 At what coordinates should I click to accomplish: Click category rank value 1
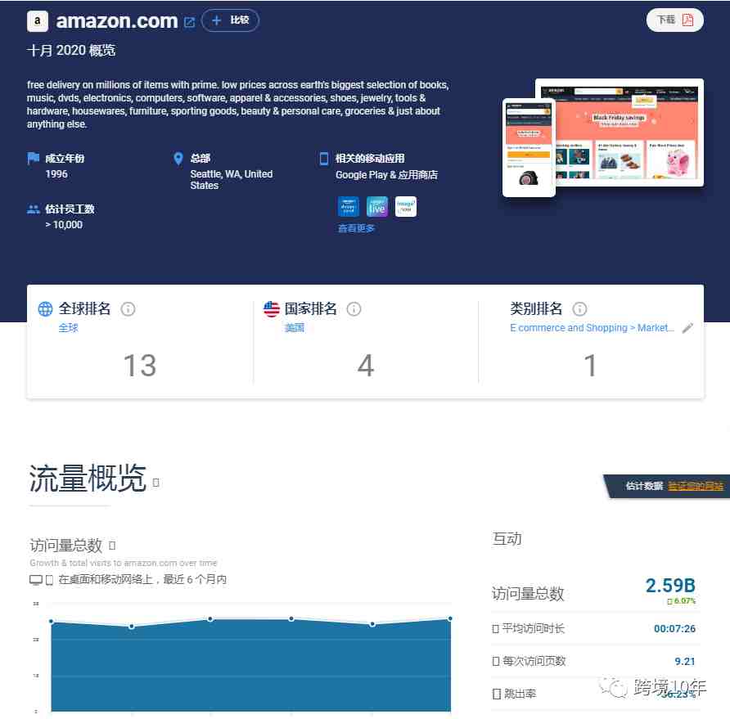point(590,366)
